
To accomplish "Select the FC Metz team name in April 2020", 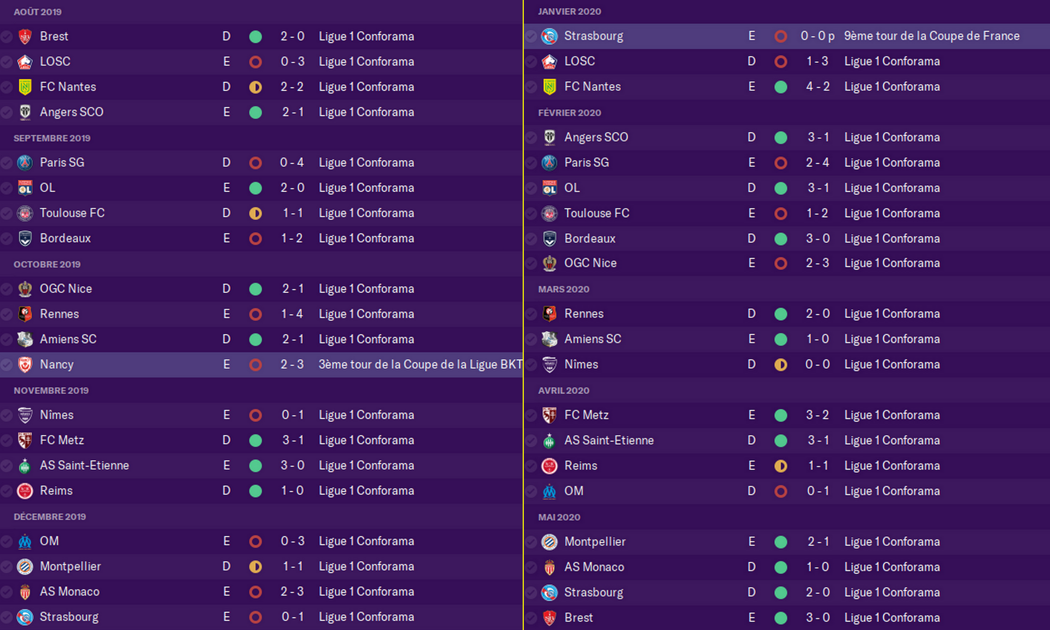I will pyautogui.click(x=586, y=415).
